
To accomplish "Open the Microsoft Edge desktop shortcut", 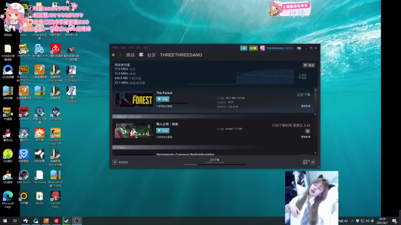I will tap(8, 199).
